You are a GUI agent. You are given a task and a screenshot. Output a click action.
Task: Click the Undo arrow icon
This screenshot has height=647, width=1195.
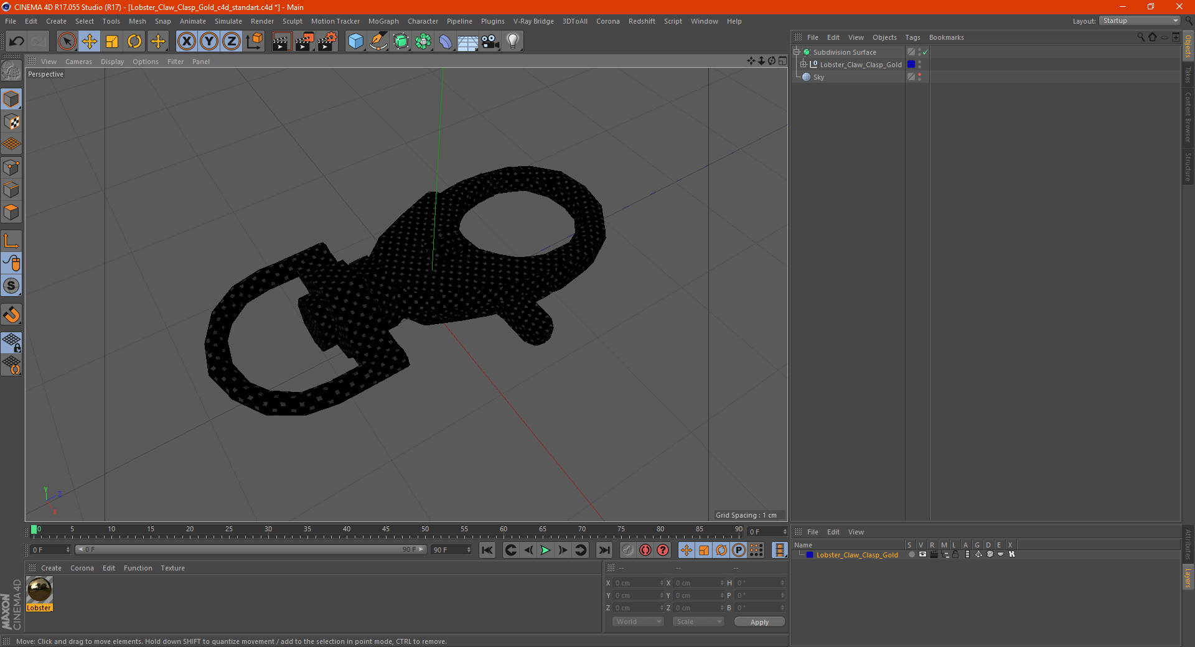(x=16, y=42)
